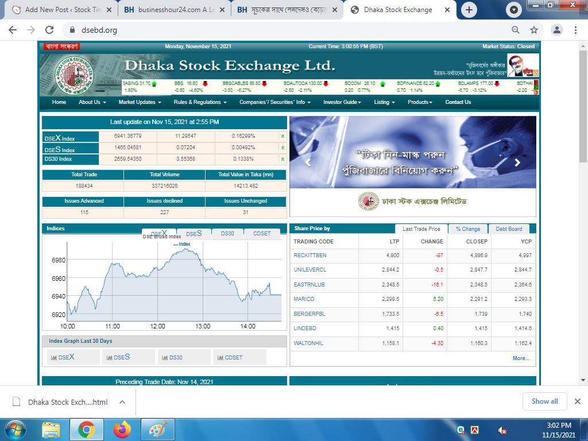Switch to the Bangla version button
Viewport: 588px width, 441px height.
pyautogui.click(x=61, y=47)
